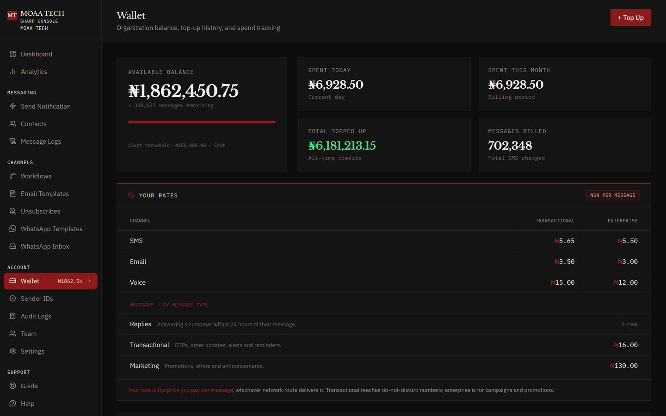The height and width of the screenshot is (416, 666).
Task: Click the Spent Today card
Action: tap(385, 84)
